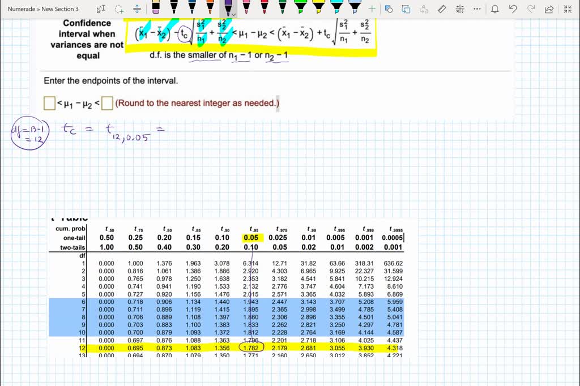Open the Ink to Math tool
The image size is (580, 386).
pos(459,8)
